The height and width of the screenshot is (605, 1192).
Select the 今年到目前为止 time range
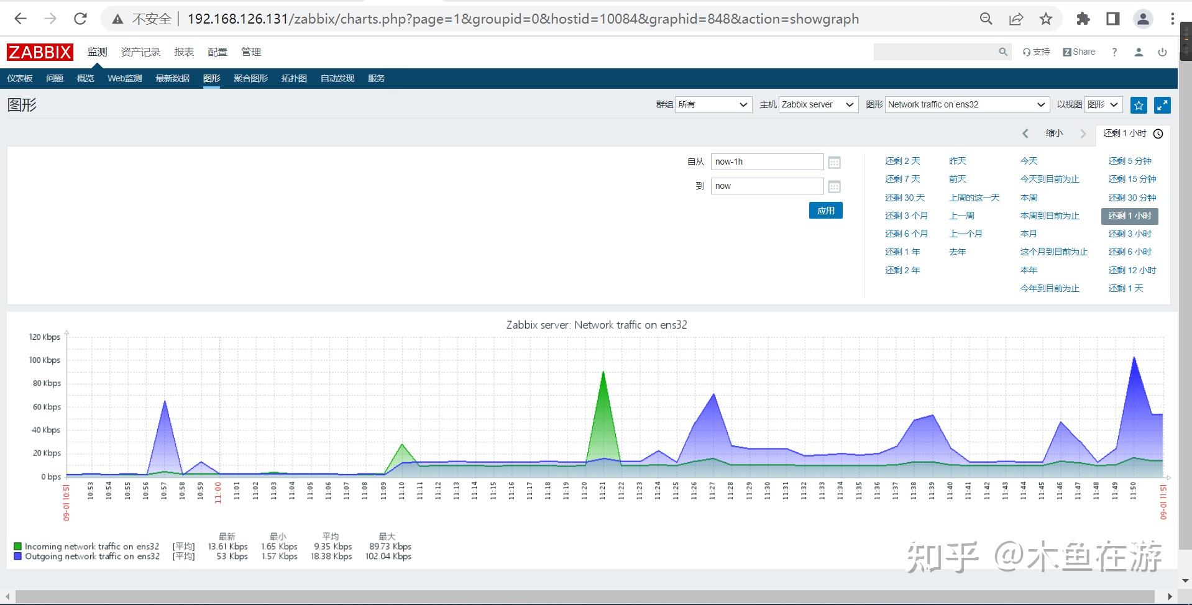1050,288
